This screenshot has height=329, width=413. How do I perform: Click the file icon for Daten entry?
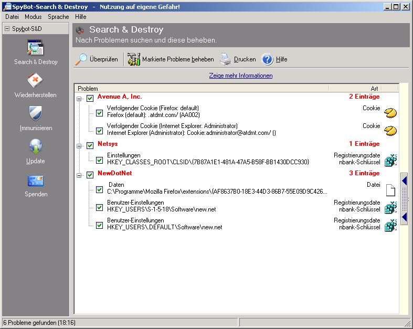(x=390, y=190)
